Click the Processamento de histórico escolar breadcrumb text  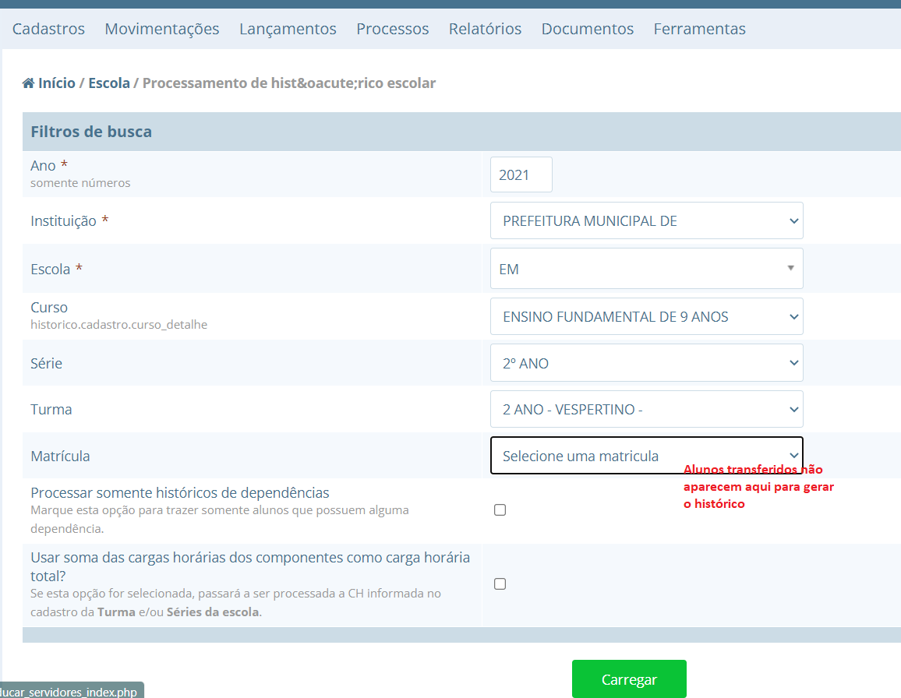pos(289,83)
